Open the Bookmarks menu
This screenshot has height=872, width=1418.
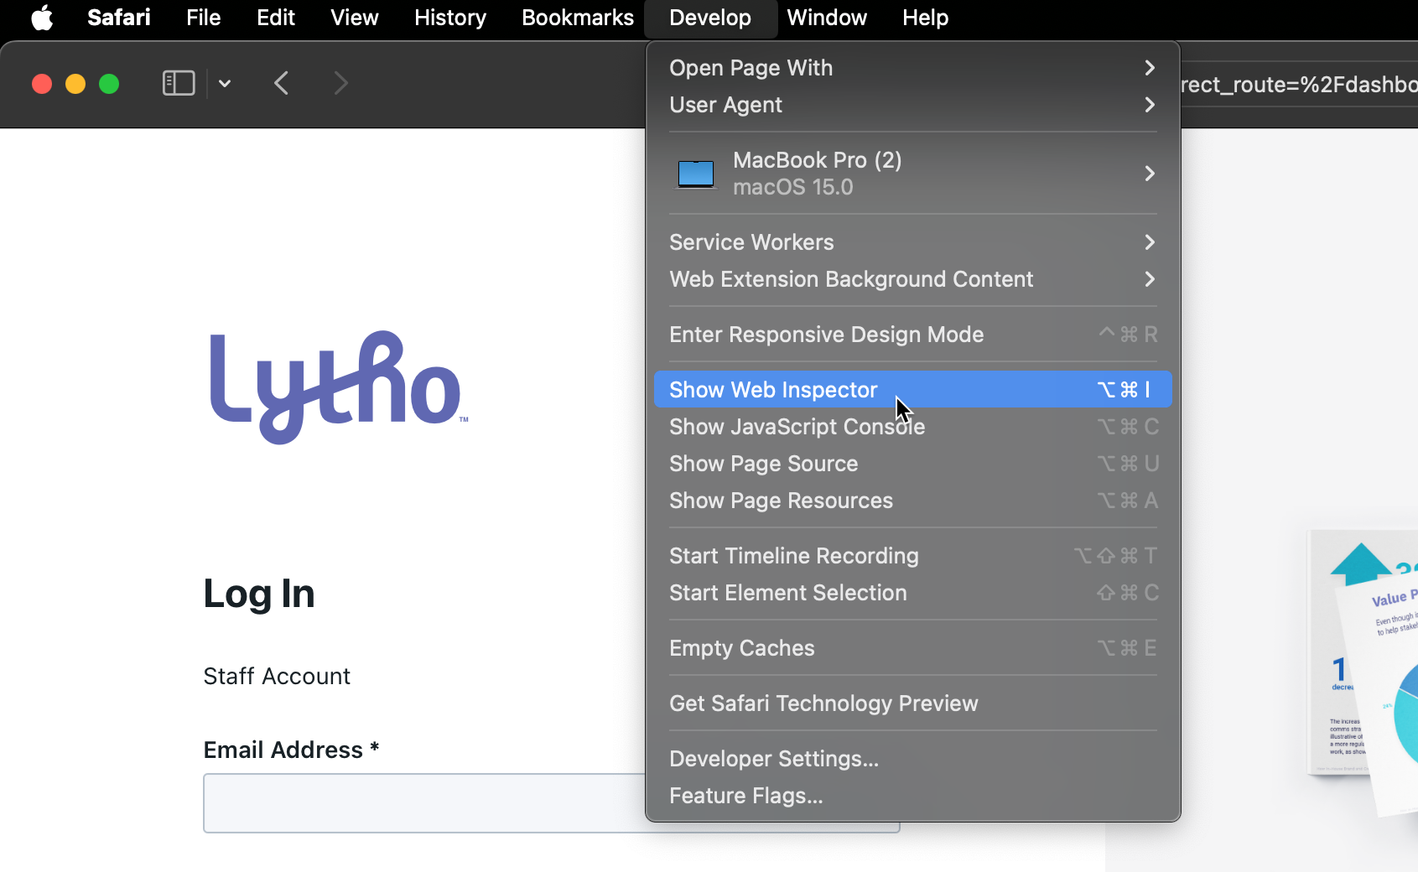[578, 18]
